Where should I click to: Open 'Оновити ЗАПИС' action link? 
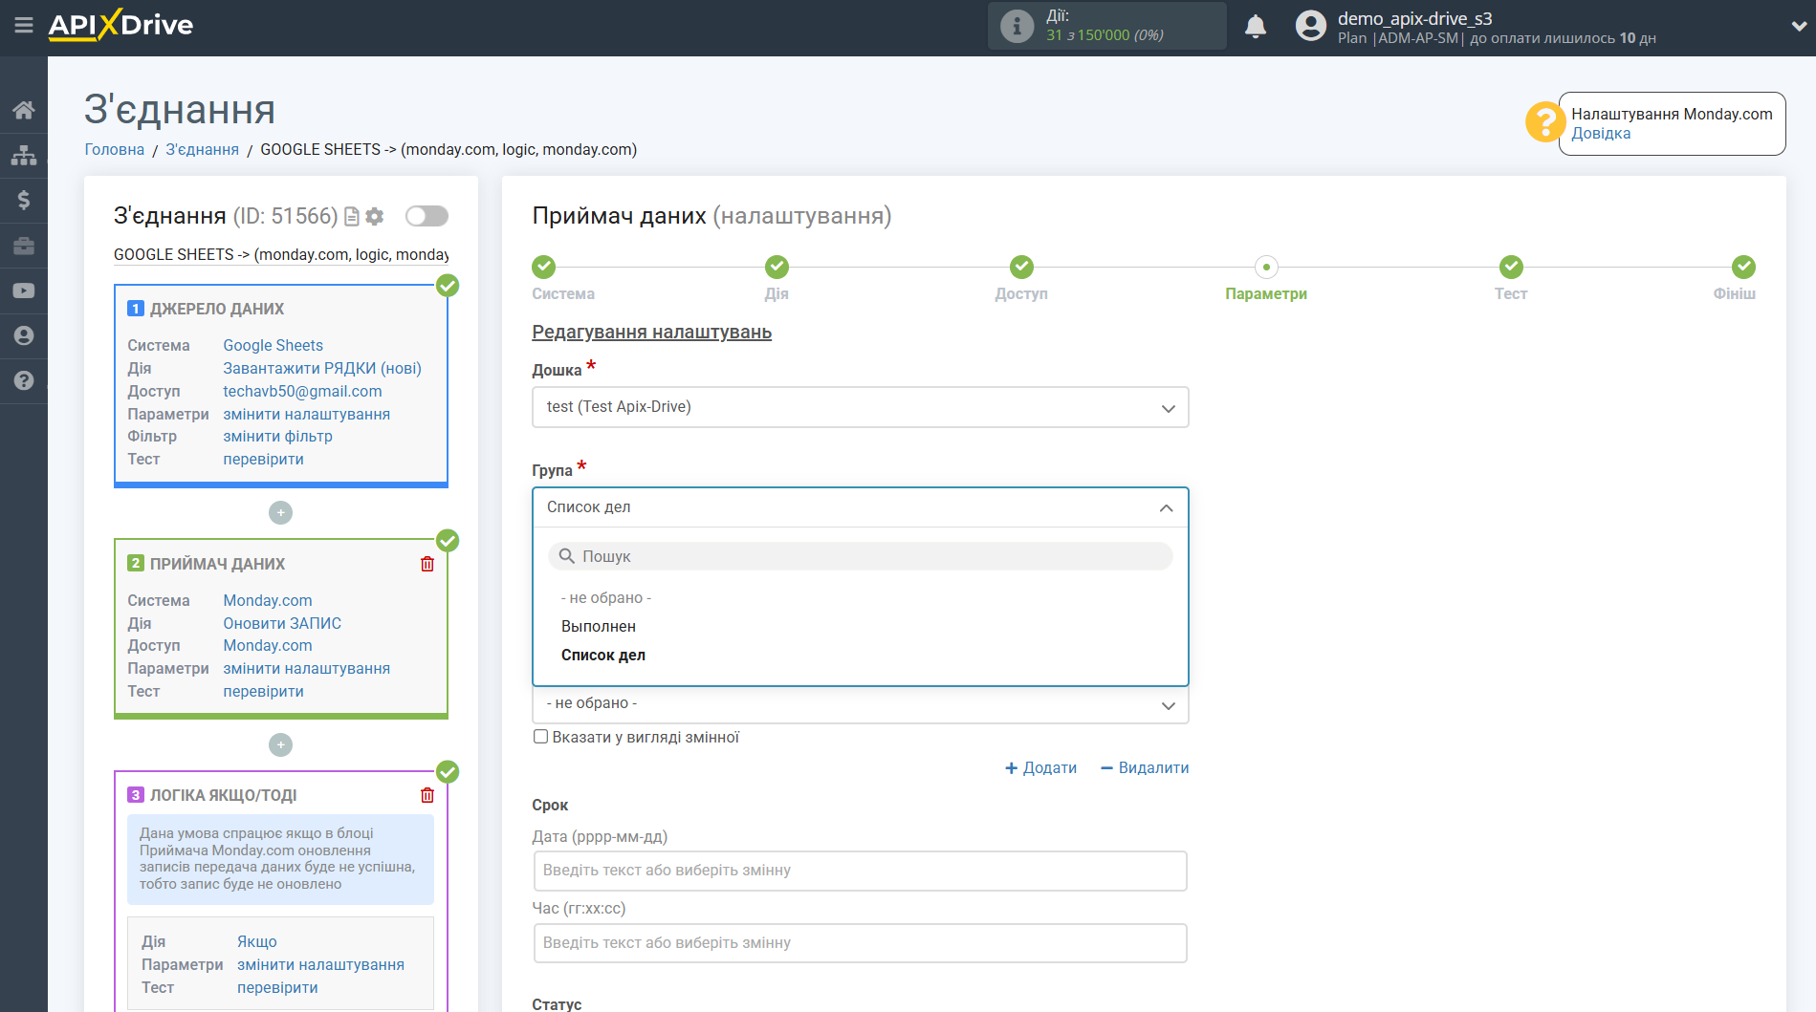(282, 624)
